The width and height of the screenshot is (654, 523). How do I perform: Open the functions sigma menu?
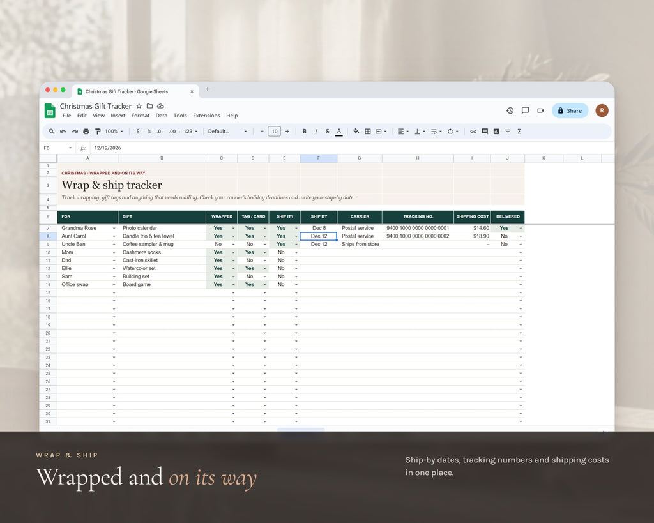(x=519, y=132)
